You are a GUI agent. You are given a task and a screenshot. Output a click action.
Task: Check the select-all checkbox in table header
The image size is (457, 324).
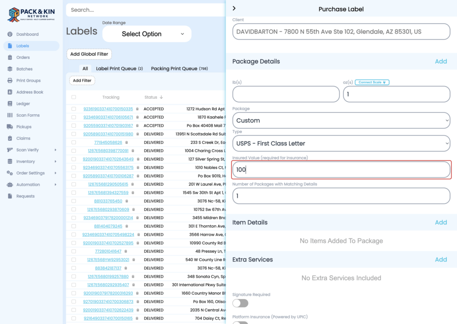click(74, 97)
